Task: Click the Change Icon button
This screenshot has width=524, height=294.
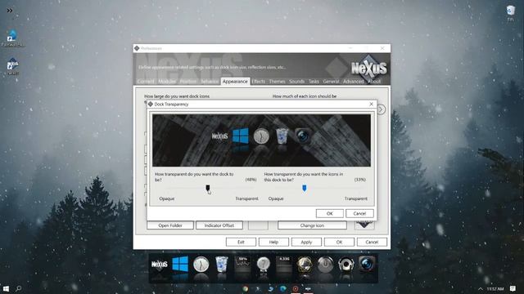Action: tap(312, 225)
